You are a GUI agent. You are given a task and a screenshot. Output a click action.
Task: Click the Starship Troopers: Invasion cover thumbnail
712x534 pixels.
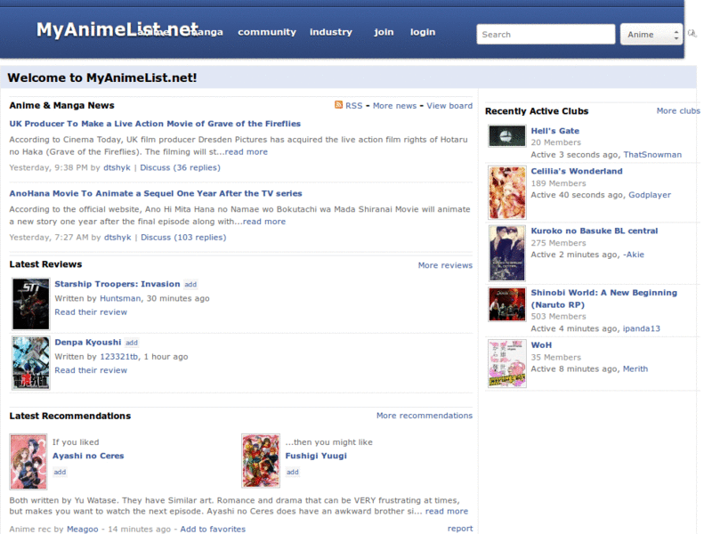click(x=31, y=304)
